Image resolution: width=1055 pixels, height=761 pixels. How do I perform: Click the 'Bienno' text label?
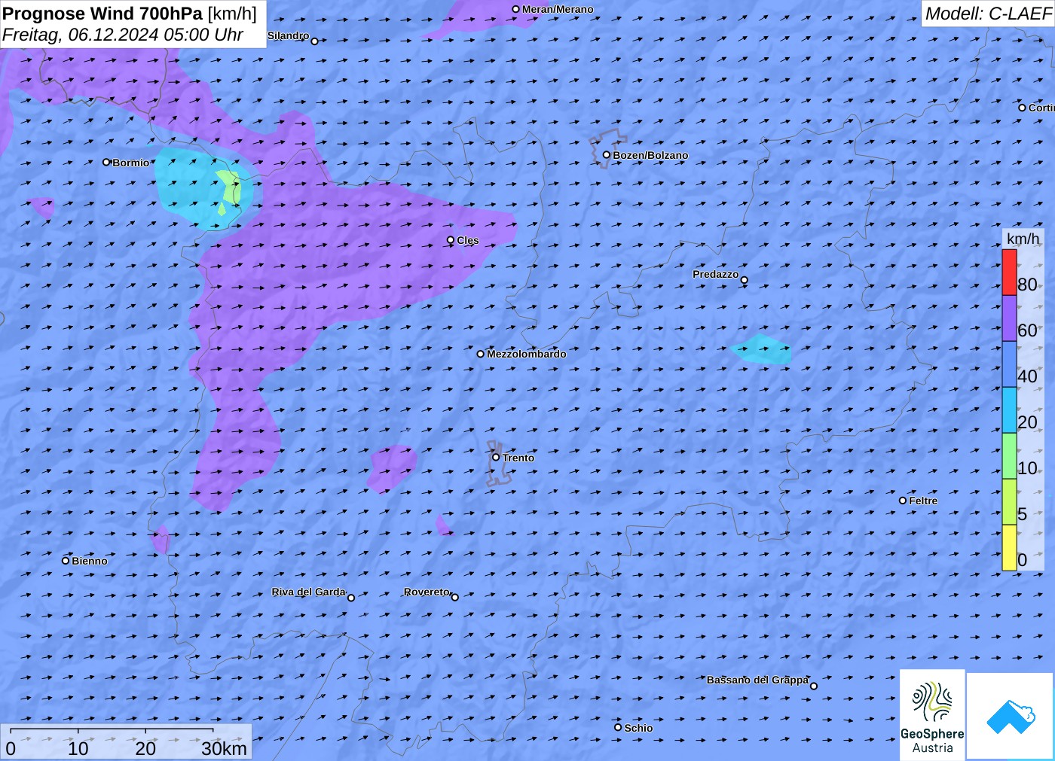tap(90, 561)
